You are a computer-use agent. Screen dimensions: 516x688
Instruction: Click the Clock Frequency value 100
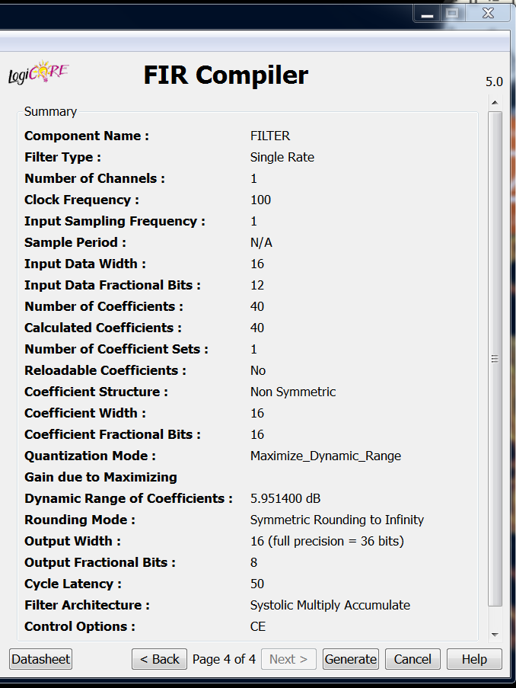tap(260, 200)
